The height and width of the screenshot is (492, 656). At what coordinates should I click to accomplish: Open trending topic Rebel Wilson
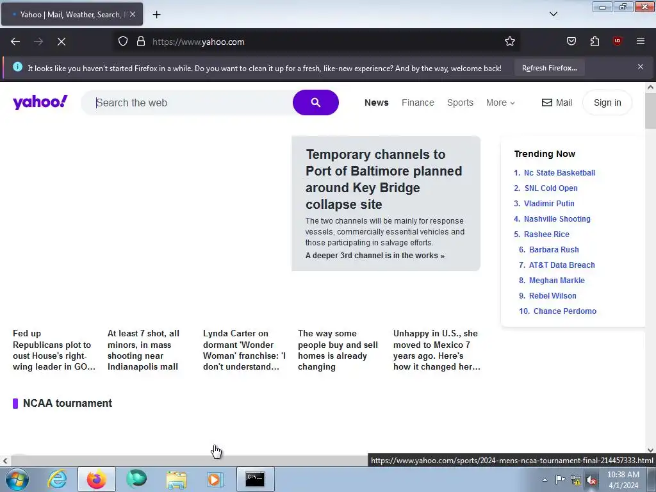point(553,296)
